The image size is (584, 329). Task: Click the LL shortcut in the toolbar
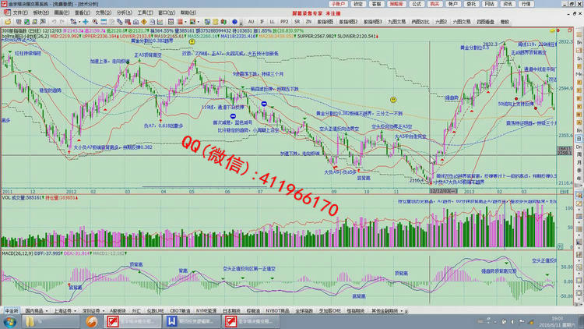273,22
